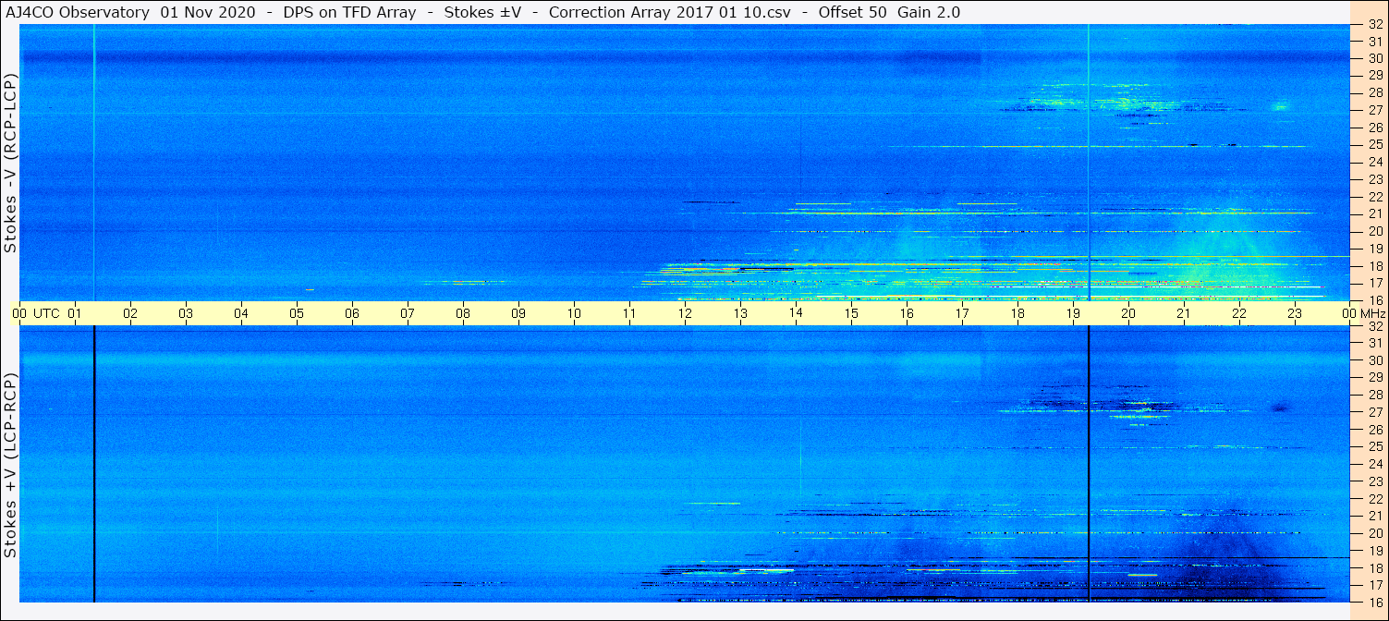Click 17 MHz label in Stokes -V panel
This screenshot has width=1389, height=621.
coord(1375,283)
